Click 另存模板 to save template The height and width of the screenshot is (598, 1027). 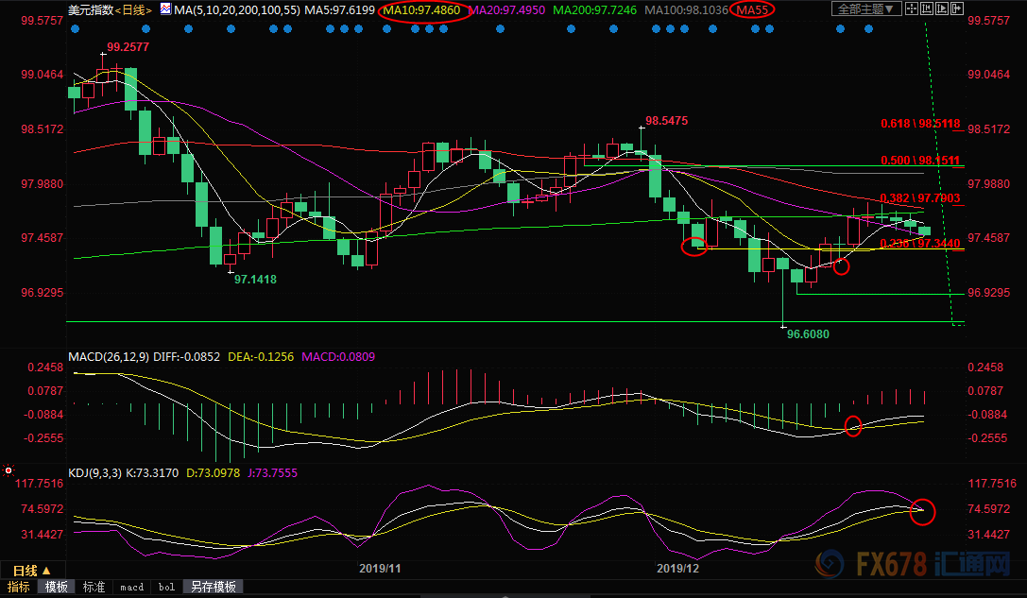(212, 587)
